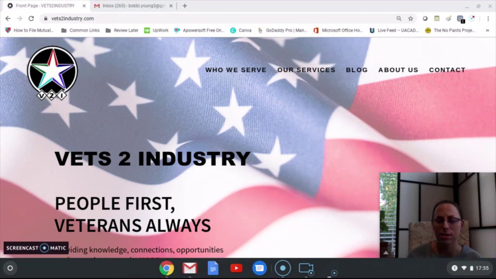496x279 pixels.
Task: Launch YouTube from the shelf
Action: pyautogui.click(x=236, y=268)
